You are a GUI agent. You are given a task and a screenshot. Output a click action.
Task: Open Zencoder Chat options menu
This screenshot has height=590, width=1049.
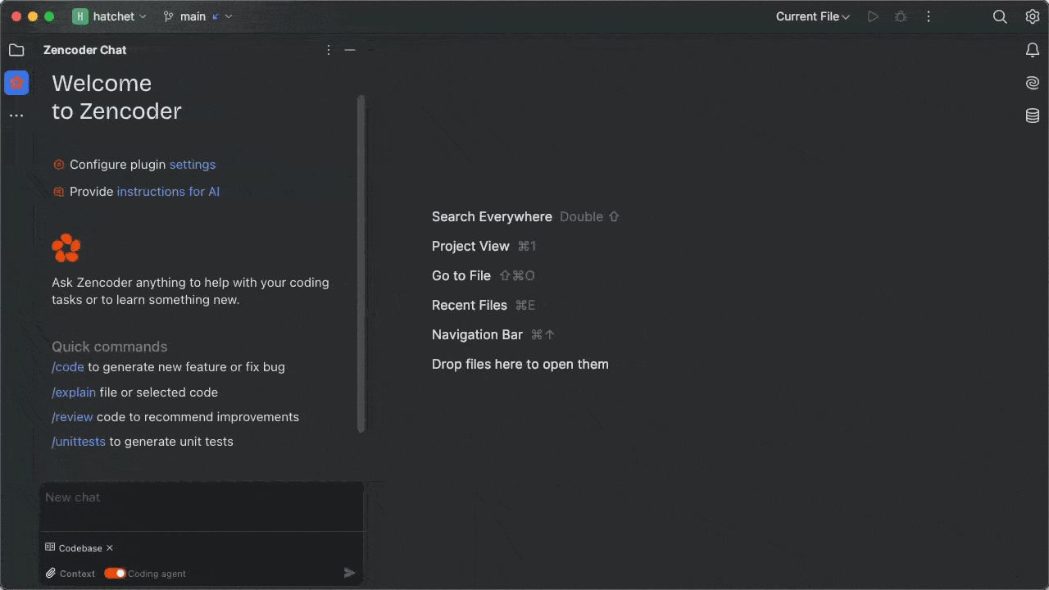point(329,50)
